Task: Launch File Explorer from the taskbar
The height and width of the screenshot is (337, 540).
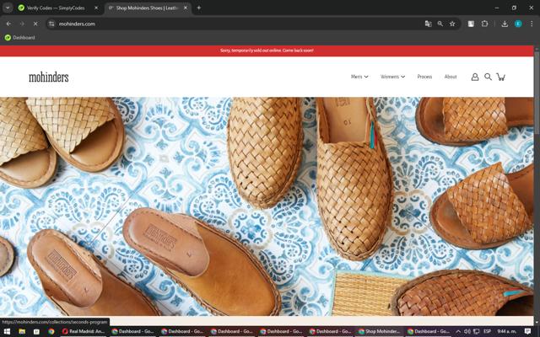Action: pyautogui.click(x=22, y=331)
